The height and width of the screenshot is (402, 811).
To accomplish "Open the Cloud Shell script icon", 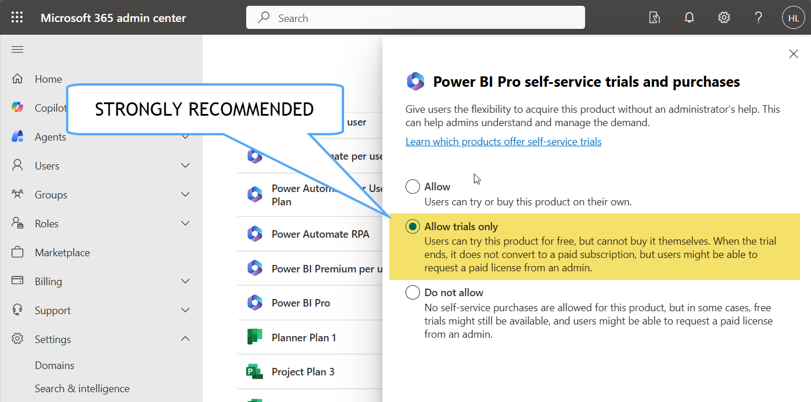I will tap(655, 17).
